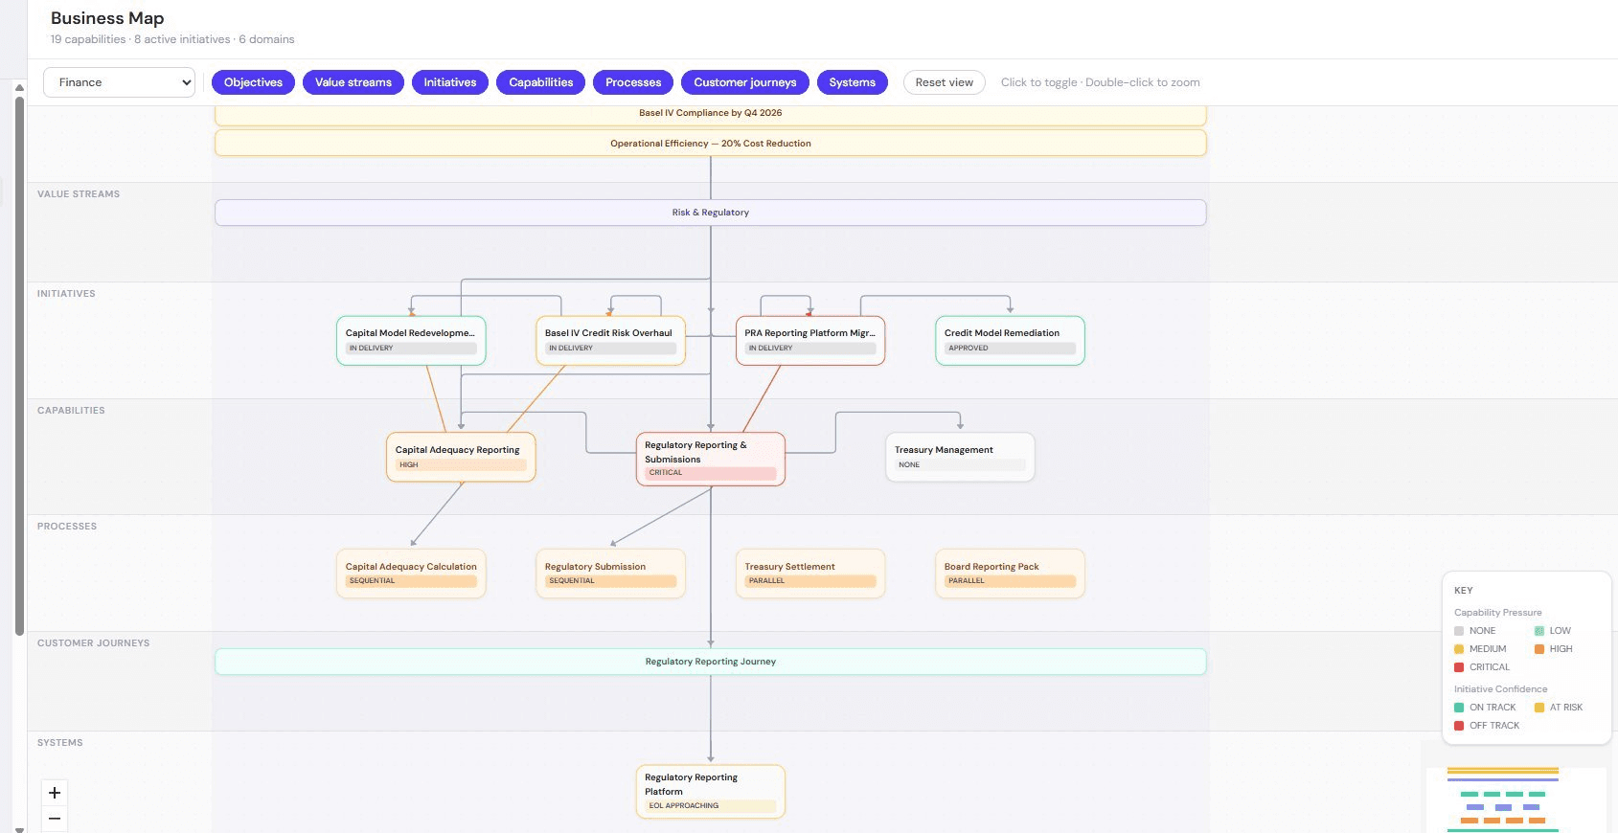Click the vertical scrollbar thumb on the left
Viewport: 1618px width, 833px height.
[19, 366]
